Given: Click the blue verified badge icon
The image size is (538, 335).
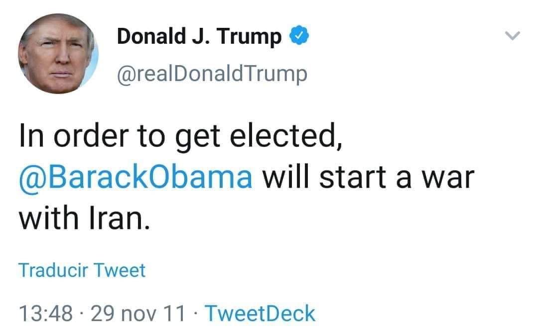Looking at the screenshot, I should pyautogui.click(x=300, y=36).
